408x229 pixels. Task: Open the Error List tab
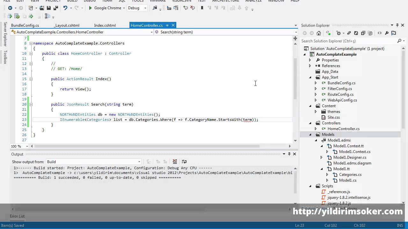pyautogui.click(x=17, y=216)
